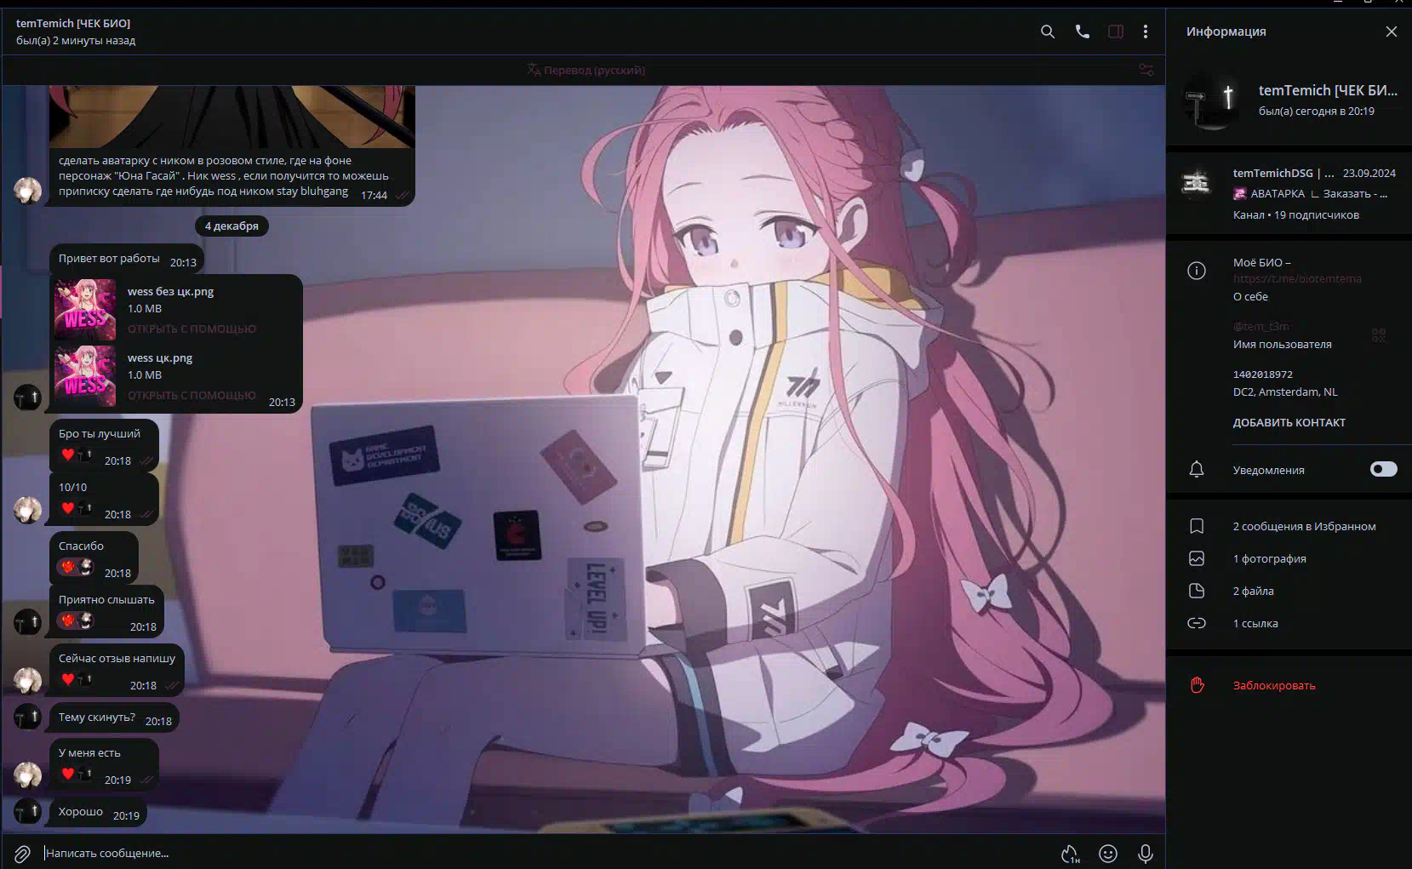This screenshot has width=1412, height=869.
Task: Click the wess цк.png thumbnail
Action: pos(85,376)
